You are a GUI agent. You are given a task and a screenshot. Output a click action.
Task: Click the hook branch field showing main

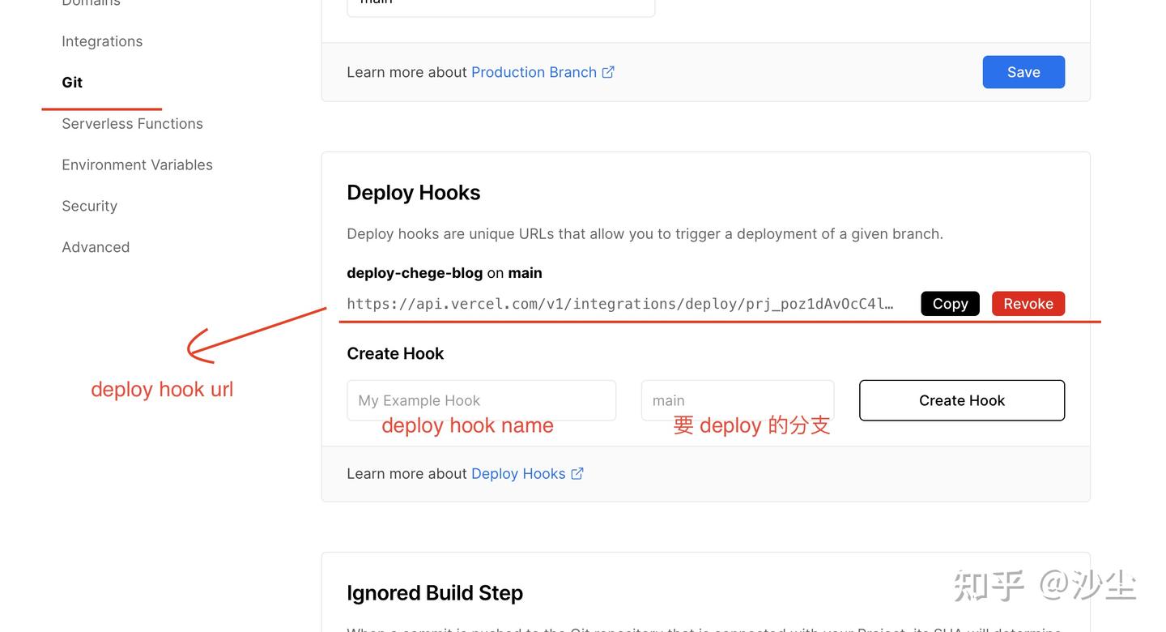(737, 400)
